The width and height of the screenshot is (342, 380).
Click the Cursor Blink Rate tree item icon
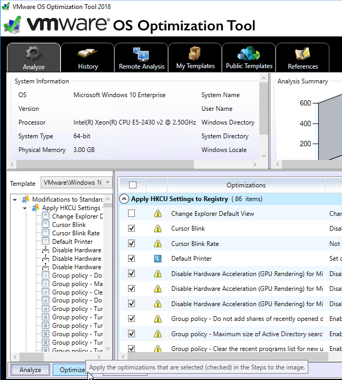click(x=45, y=233)
